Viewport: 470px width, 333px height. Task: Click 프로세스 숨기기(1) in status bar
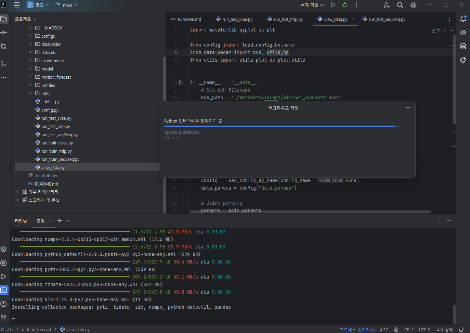pos(357,330)
